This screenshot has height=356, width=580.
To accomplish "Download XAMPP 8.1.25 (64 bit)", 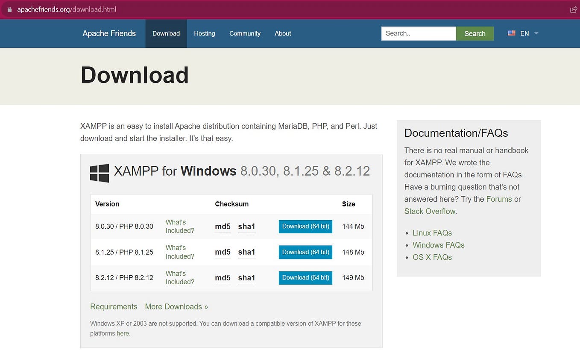I will (x=305, y=252).
